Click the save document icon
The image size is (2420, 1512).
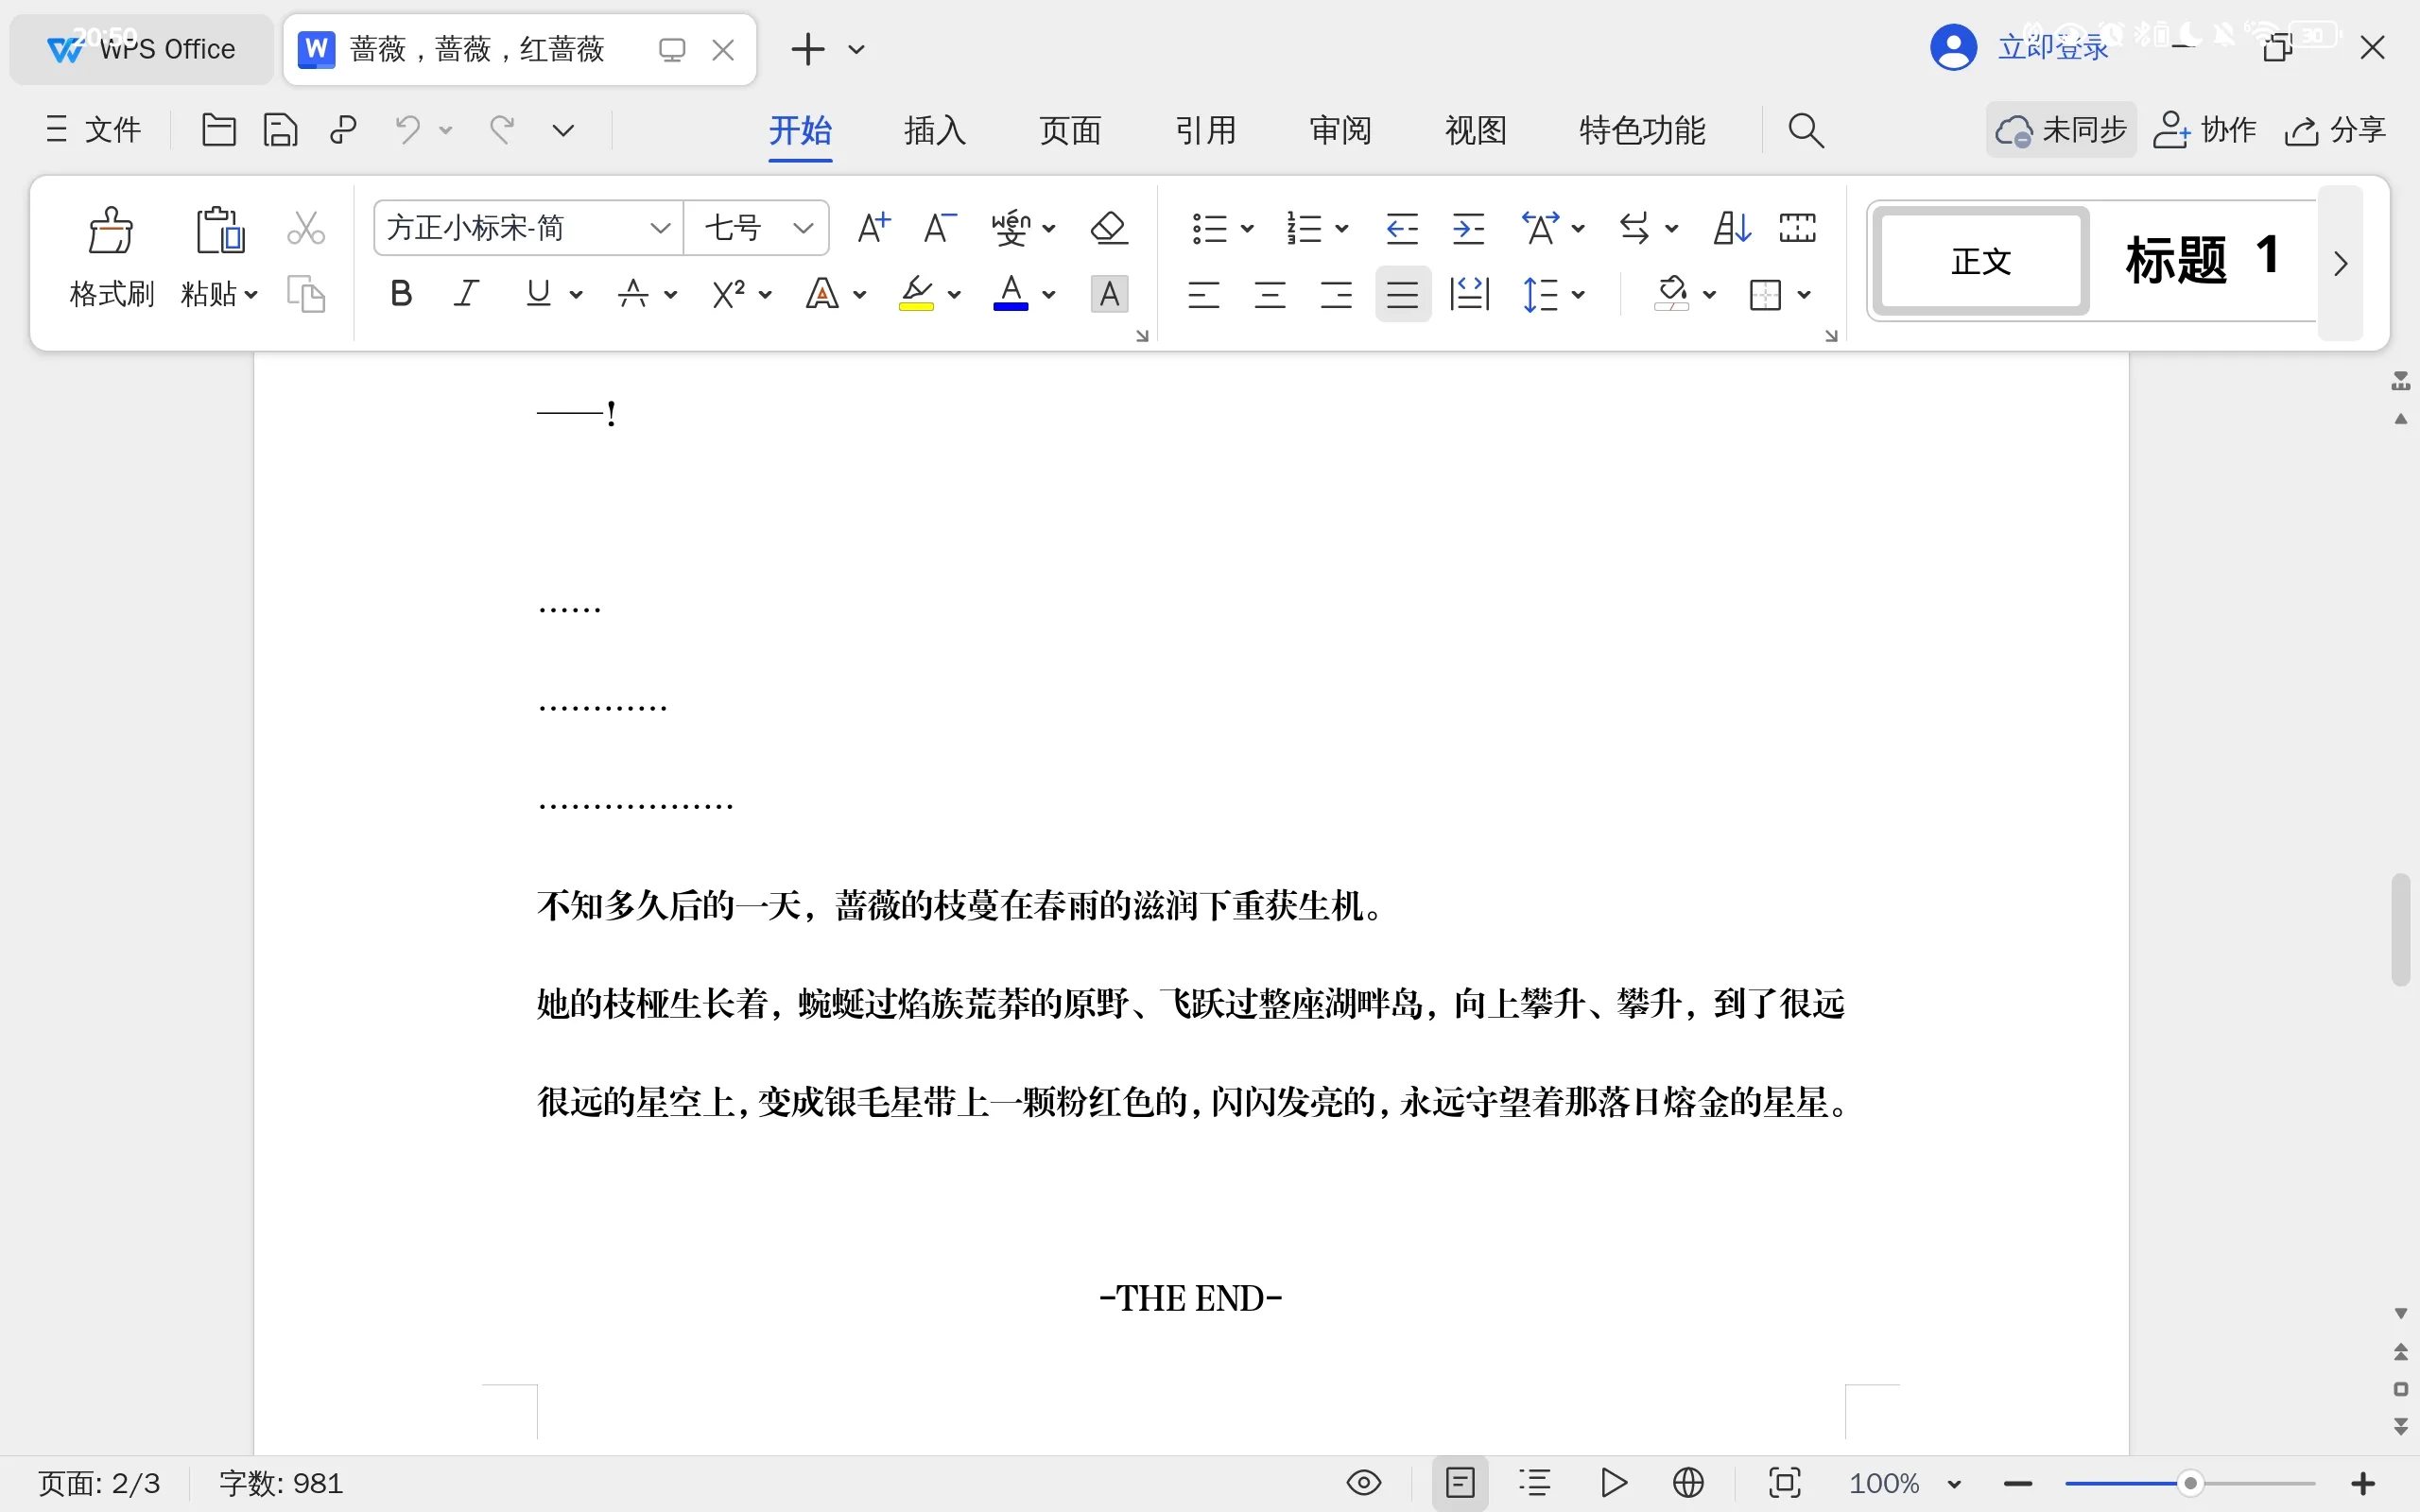tap(280, 130)
